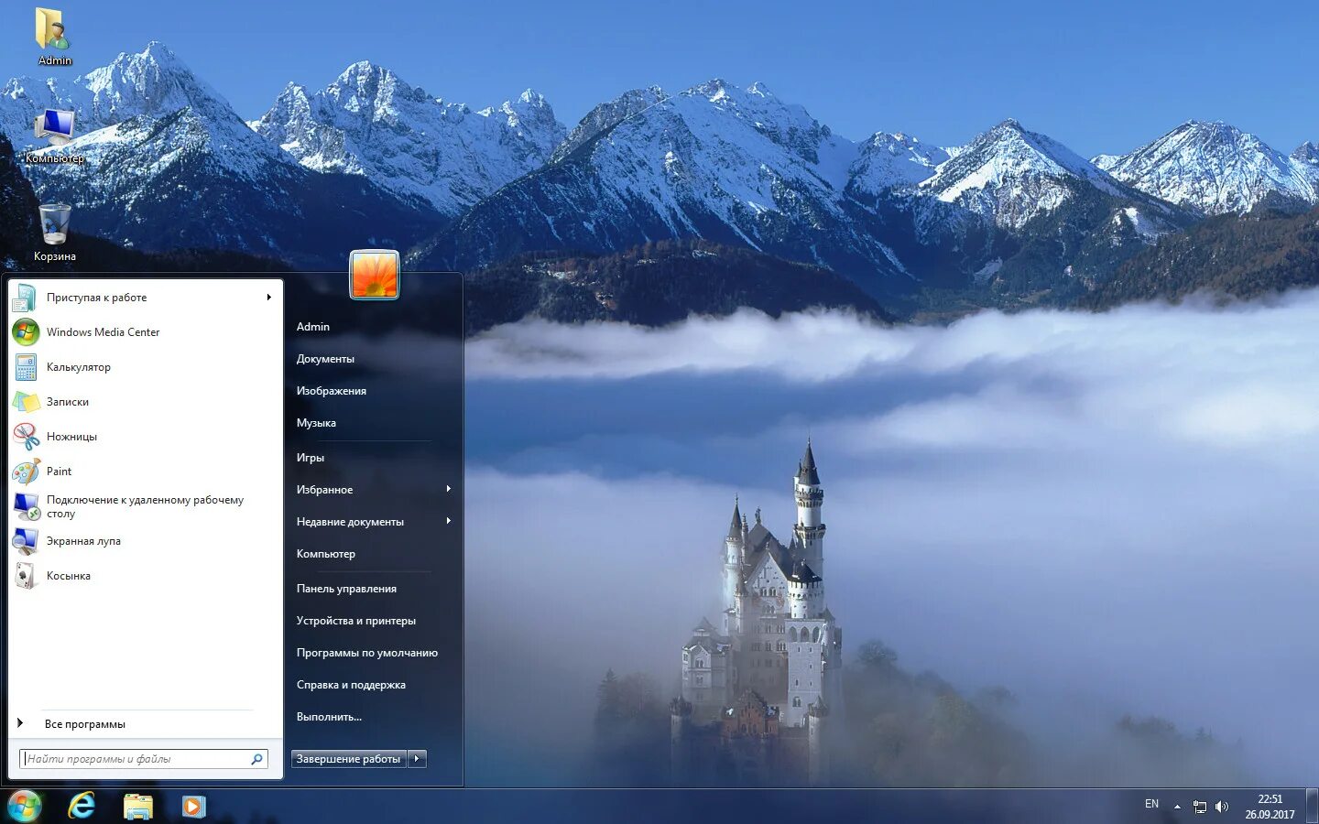The image size is (1319, 824).
Task: Open the Компьютер desktop icon
Action: coord(55,126)
